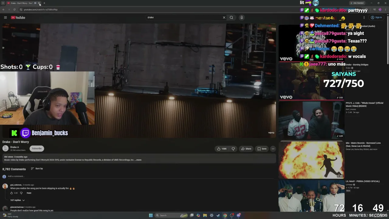Image resolution: width=389 pixels, height=219 pixels.
Task: View site information icon in address bar
Action: click(21, 9)
